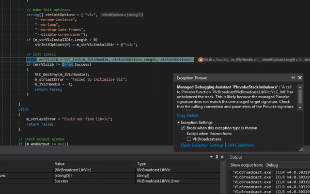Click the Type column header

point(178,163)
